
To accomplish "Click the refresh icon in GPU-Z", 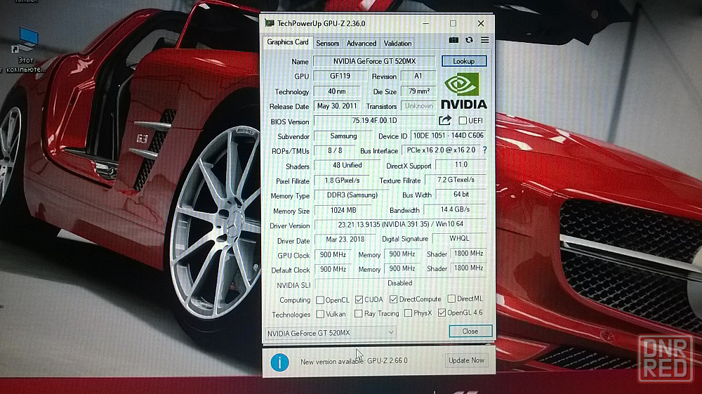I will pyautogui.click(x=469, y=40).
